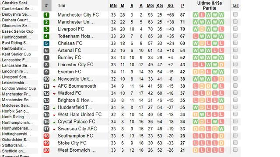Click Southampton's red rank 18 badge
This screenshot has width=280, height=157.
[x=46, y=136]
